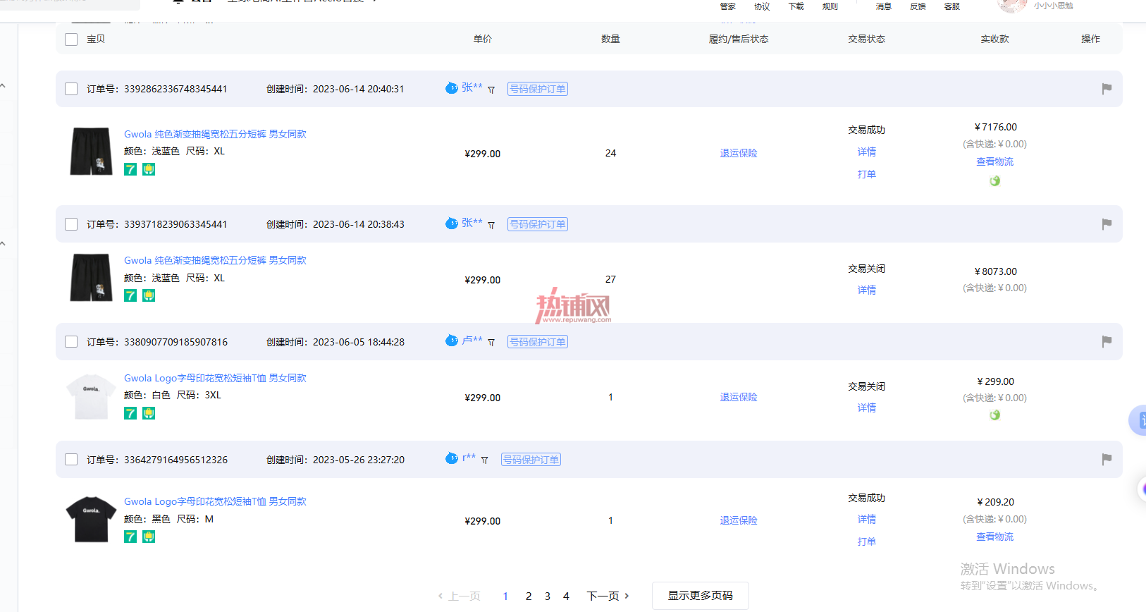Open the user avatar in top bar
1146x612 pixels.
click(1012, 6)
